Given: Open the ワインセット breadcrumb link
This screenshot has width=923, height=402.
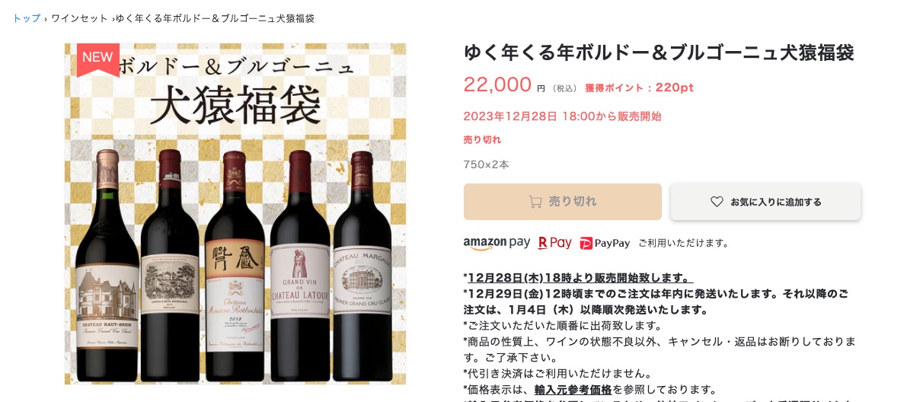Looking at the screenshot, I should click(80, 18).
